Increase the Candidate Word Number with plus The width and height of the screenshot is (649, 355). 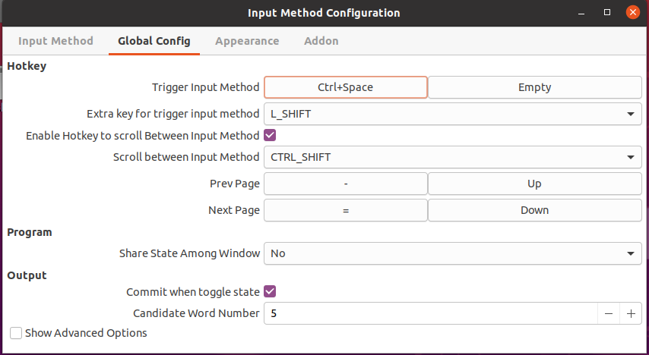click(631, 313)
